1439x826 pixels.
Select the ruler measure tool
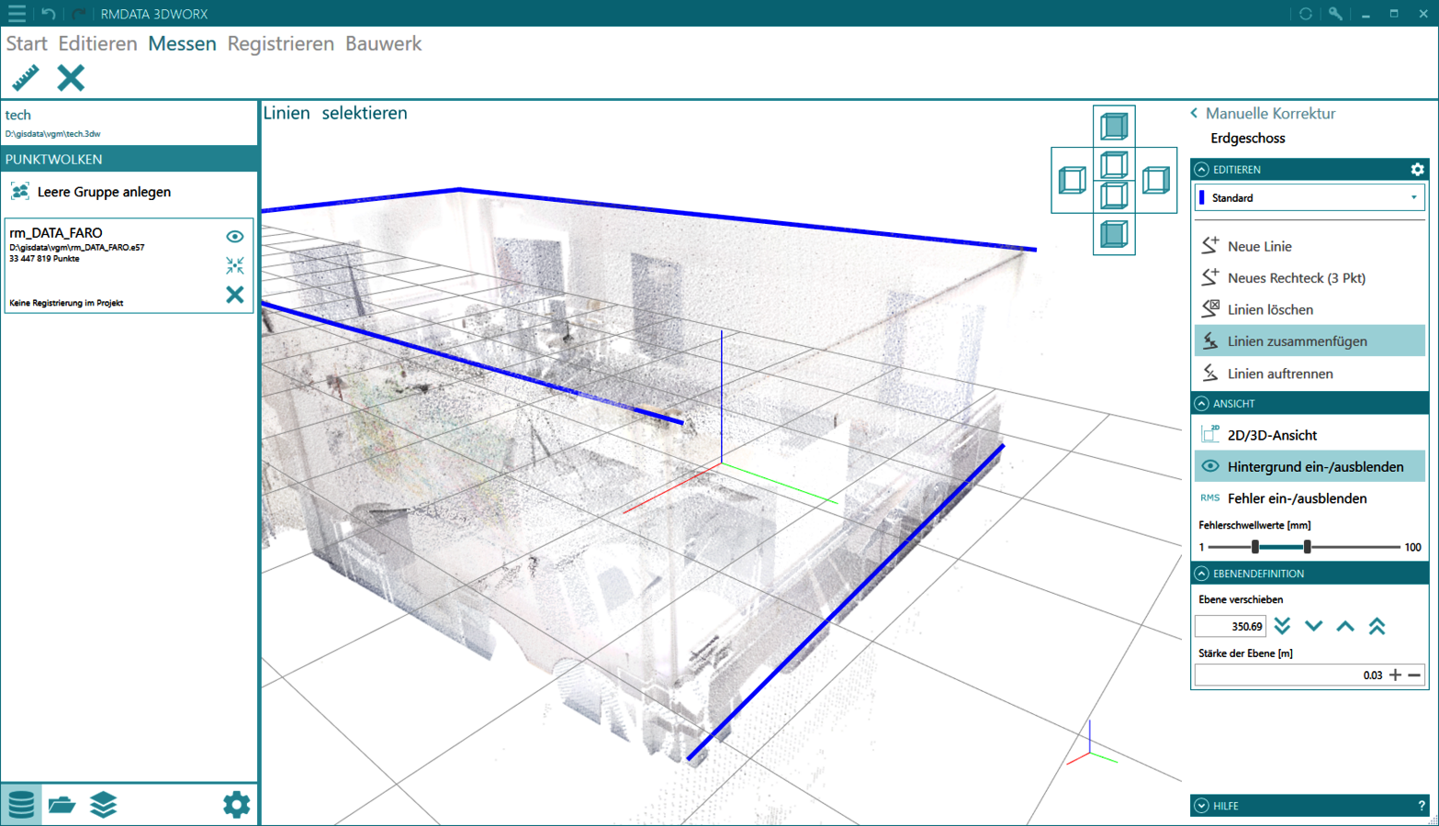26,78
